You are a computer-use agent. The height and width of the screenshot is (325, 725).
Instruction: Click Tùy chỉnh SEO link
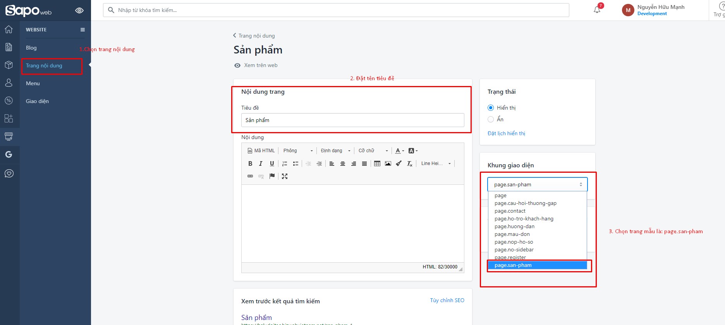447,301
